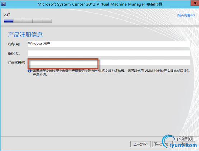The height and width of the screenshot is (151, 199).
Task: Click the installer app icon in title bar
Action: tap(3, 4)
